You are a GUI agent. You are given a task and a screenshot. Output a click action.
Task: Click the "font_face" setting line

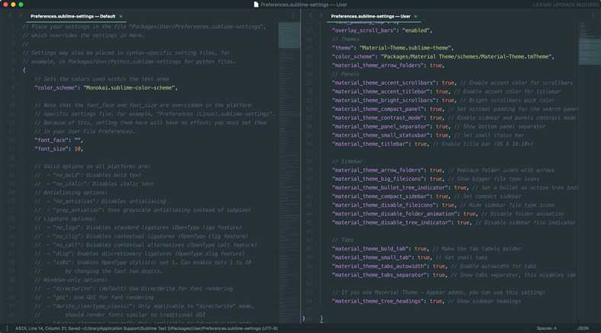click(59, 140)
